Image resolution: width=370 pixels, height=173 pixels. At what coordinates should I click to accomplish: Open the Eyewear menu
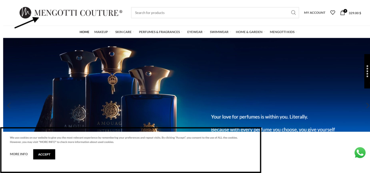pos(196,32)
